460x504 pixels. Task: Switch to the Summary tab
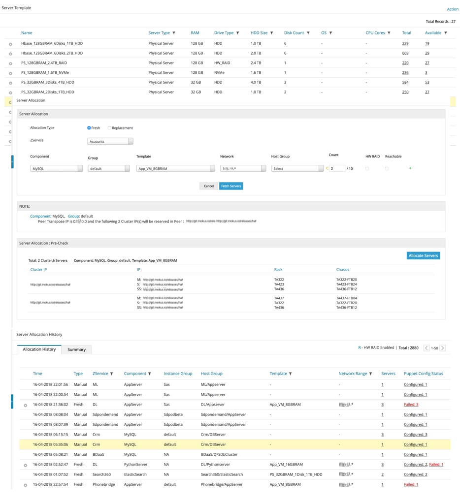tap(76, 349)
